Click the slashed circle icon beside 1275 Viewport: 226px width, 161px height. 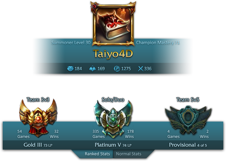click(x=117, y=69)
